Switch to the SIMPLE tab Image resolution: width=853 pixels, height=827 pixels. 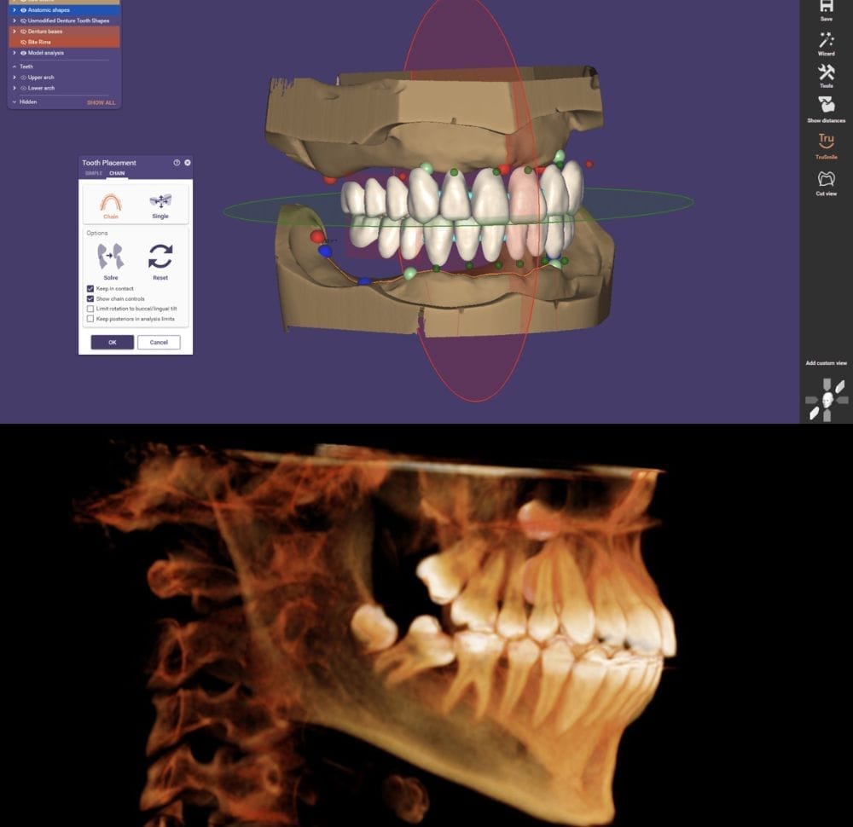click(x=95, y=174)
